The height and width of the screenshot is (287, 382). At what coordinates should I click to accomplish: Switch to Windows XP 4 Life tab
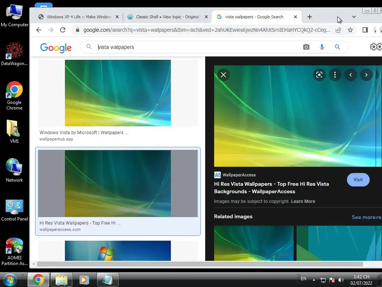click(79, 17)
